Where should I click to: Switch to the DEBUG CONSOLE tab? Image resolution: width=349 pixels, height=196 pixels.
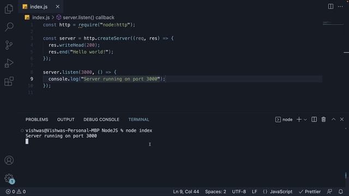[x=101, y=120]
